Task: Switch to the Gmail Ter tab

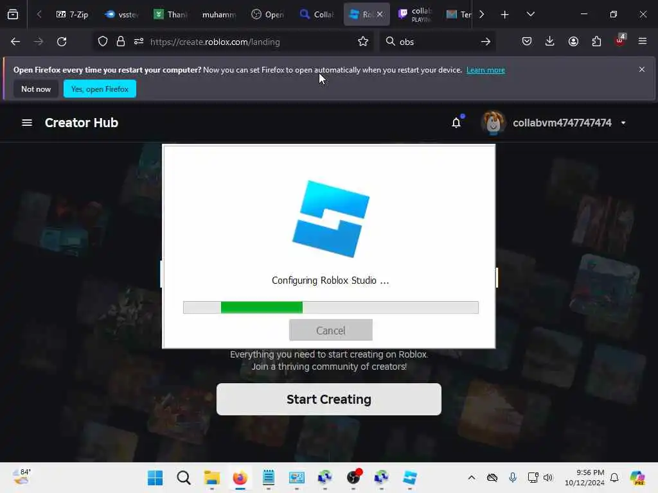Action: (x=458, y=14)
